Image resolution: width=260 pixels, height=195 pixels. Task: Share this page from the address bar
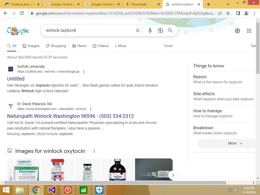tap(220, 13)
